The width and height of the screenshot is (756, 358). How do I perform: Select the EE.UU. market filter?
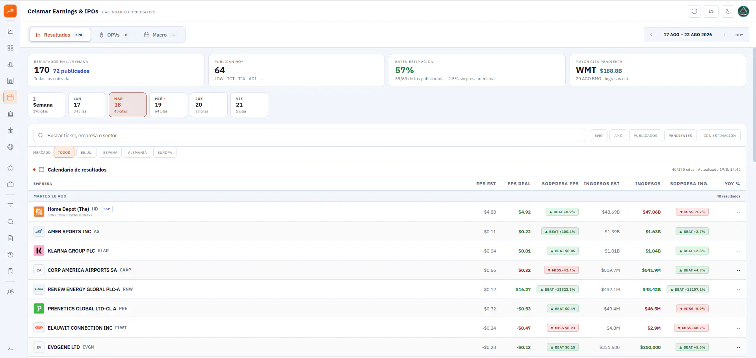click(x=86, y=152)
